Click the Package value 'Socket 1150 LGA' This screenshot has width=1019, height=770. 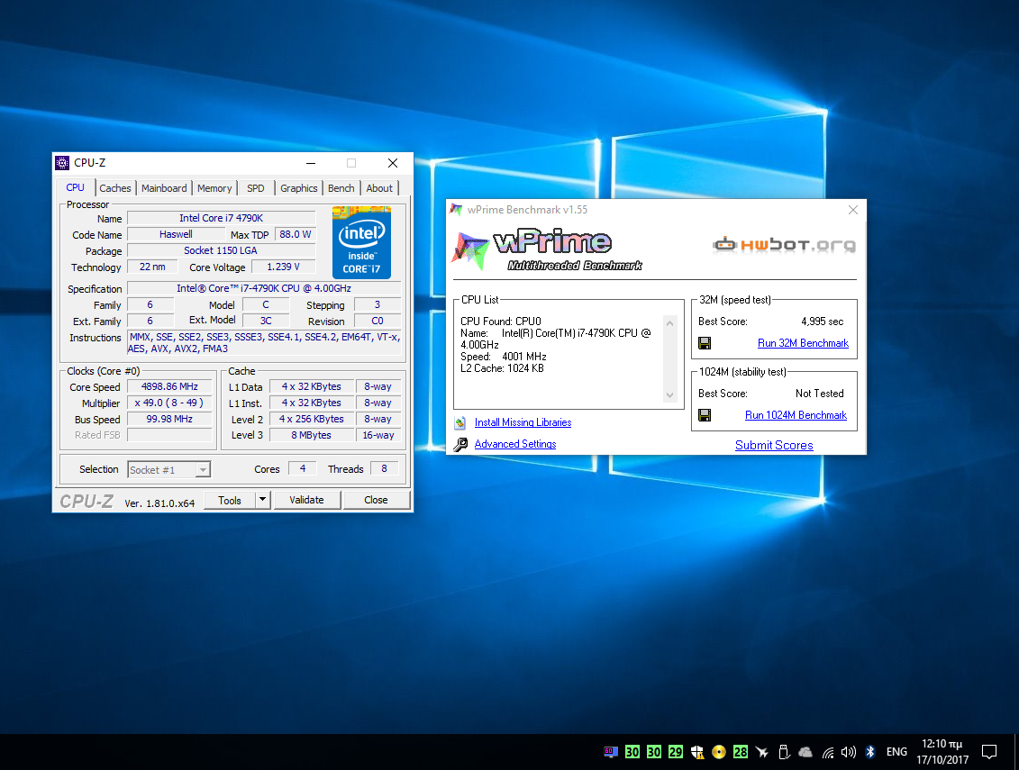[221, 251]
